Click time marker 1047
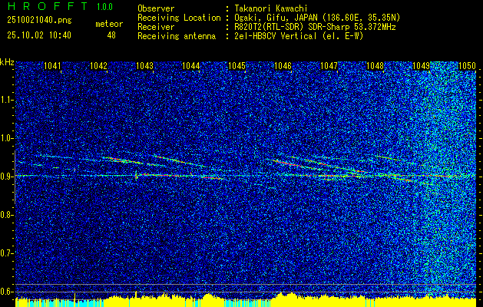 pos(329,66)
